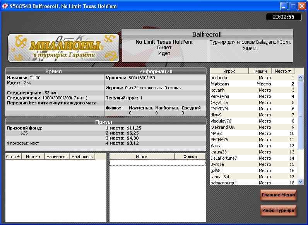Image resolution: width=308 pixels, height=225 pixels.
Task: Click the Игрок header in bottom player list
Action: click(x=142, y=157)
